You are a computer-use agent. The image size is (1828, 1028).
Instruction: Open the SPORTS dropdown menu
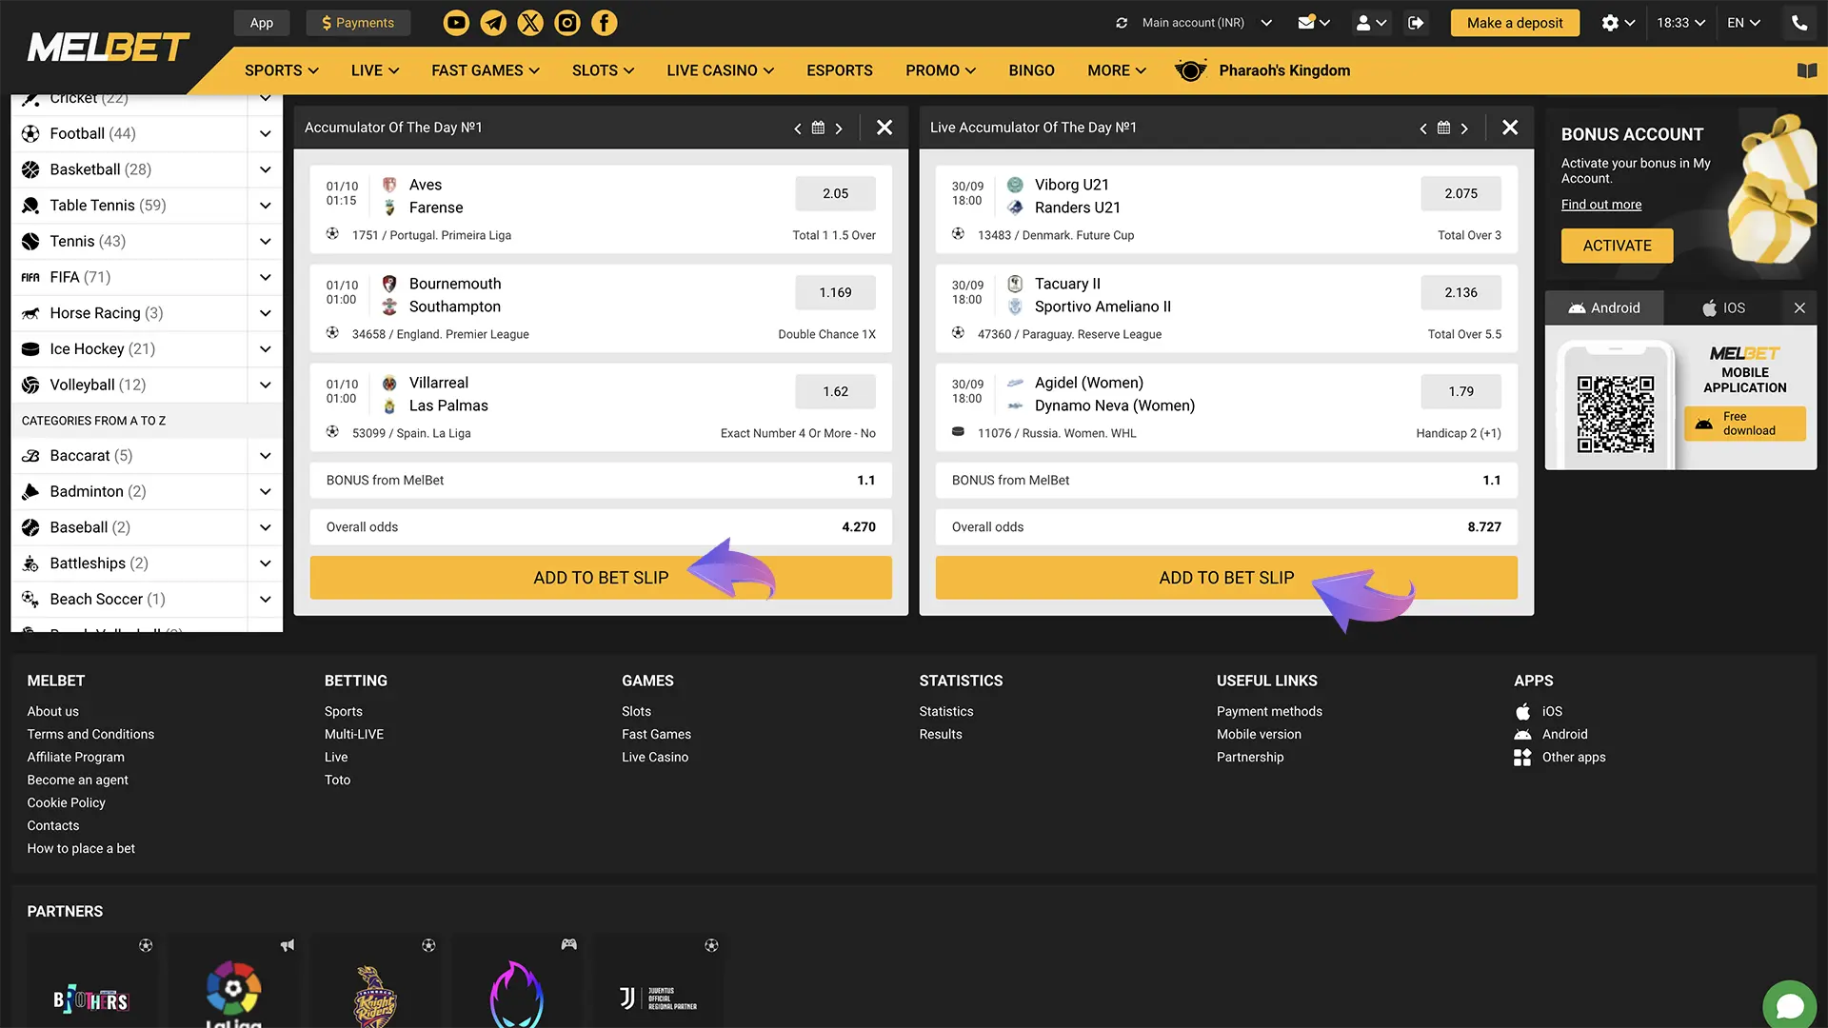[281, 70]
